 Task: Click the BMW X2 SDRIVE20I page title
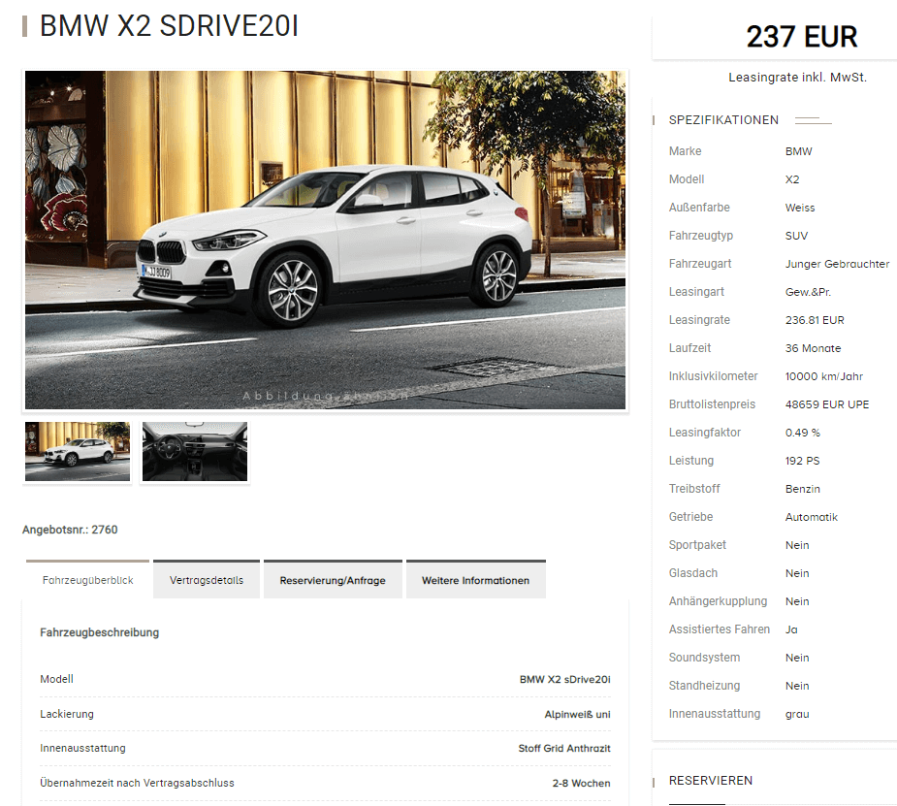click(169, 26)
